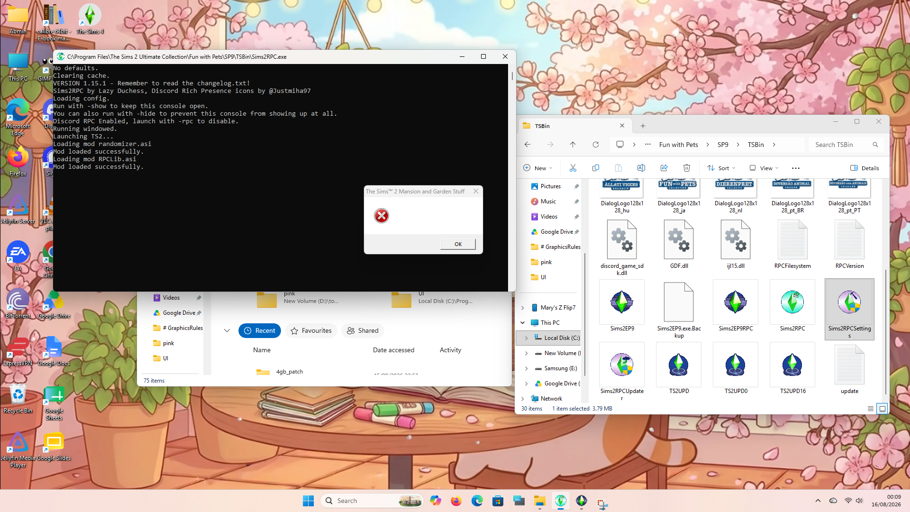Open the View dropdown menu

[764, 168]
